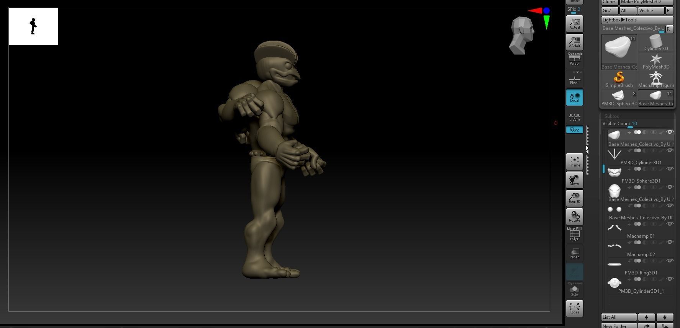This screenshot has height=328, width=680.
Task: Click the green Y axis cone
Action: 547,22
